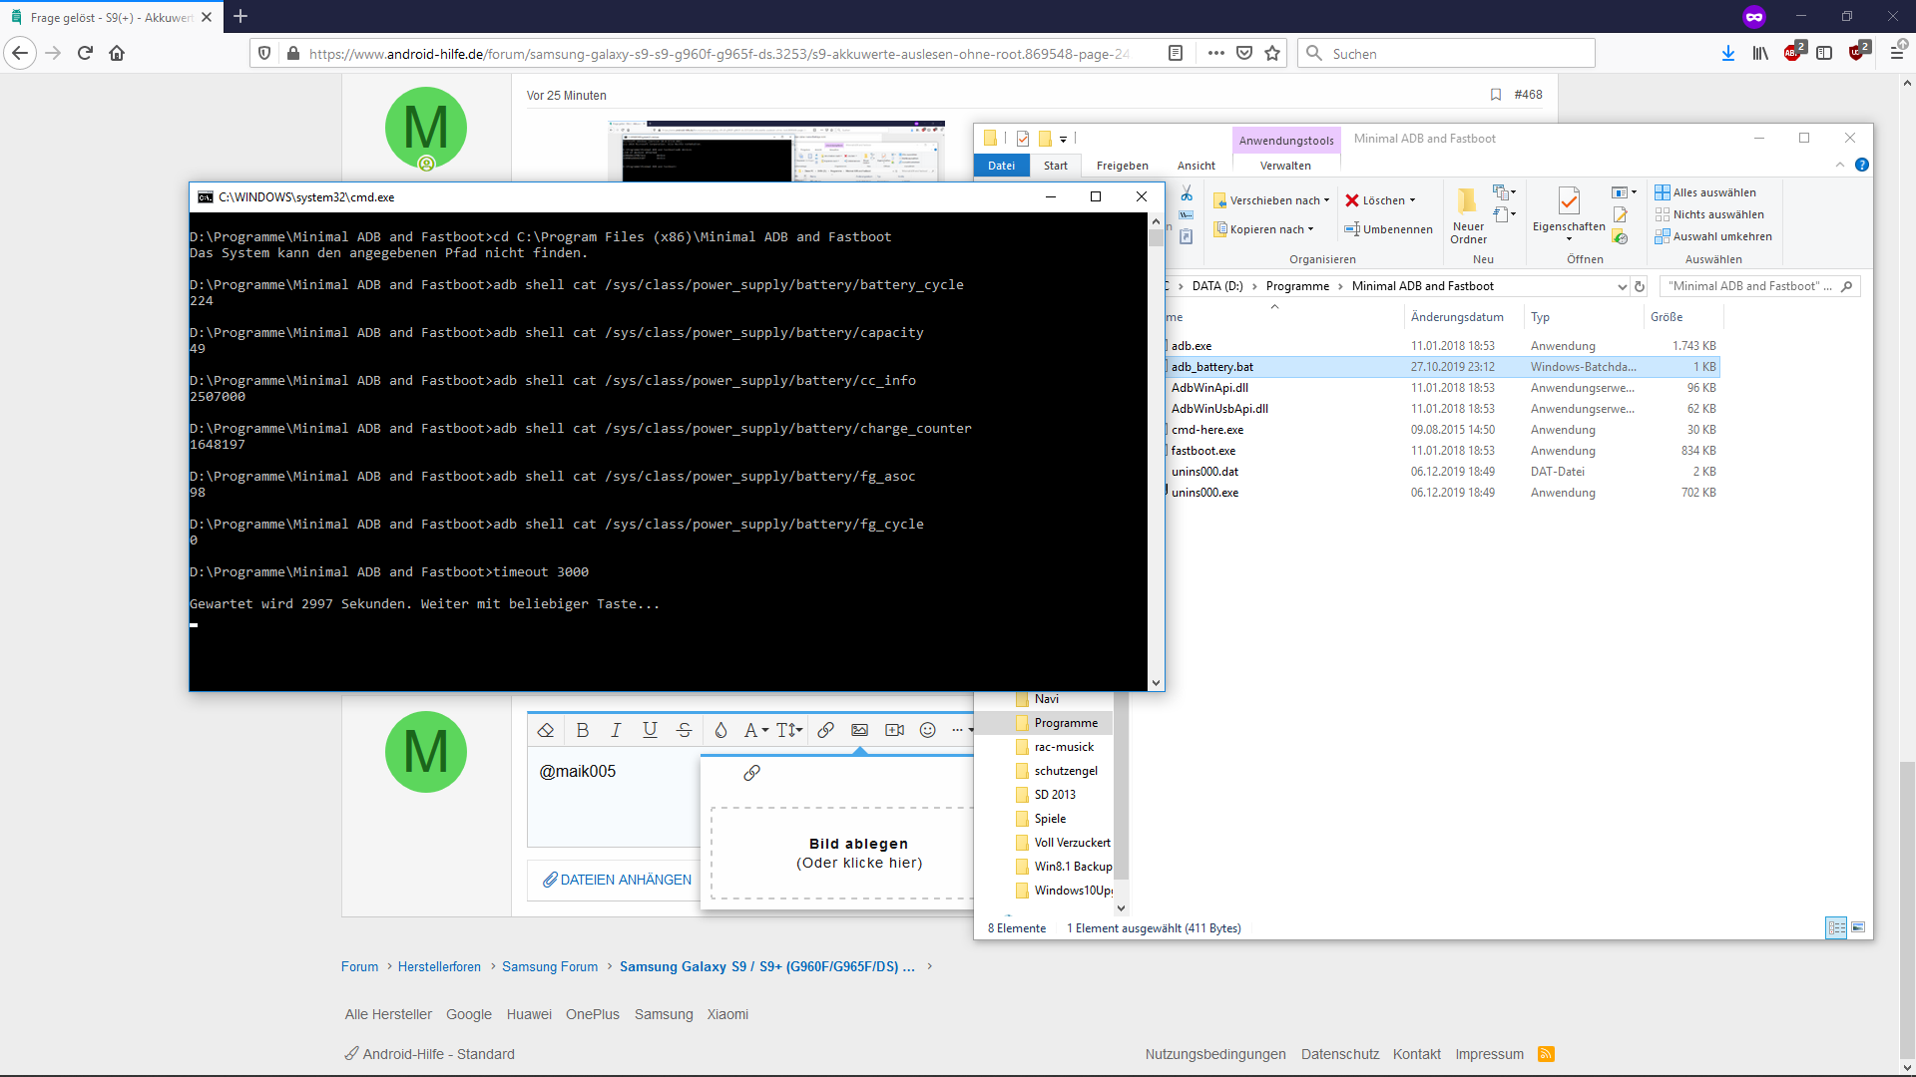Click the Explorer folder search box

point(1759,286)
